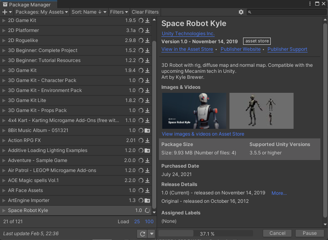Open the robot rig poses thumbnail
Screen dimensions: 328x240
(x=262, y=111)
